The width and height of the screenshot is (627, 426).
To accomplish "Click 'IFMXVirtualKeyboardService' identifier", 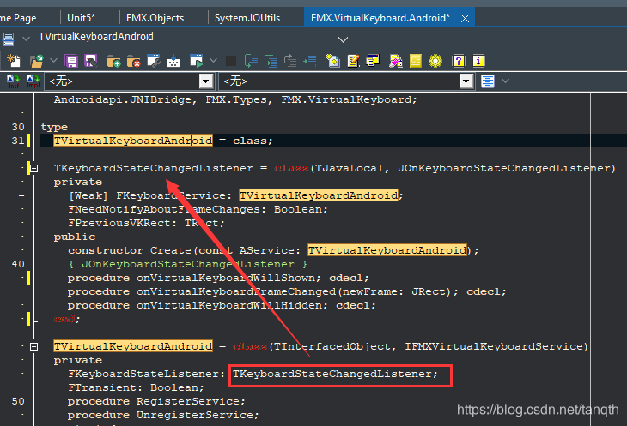I will [494, 346].
